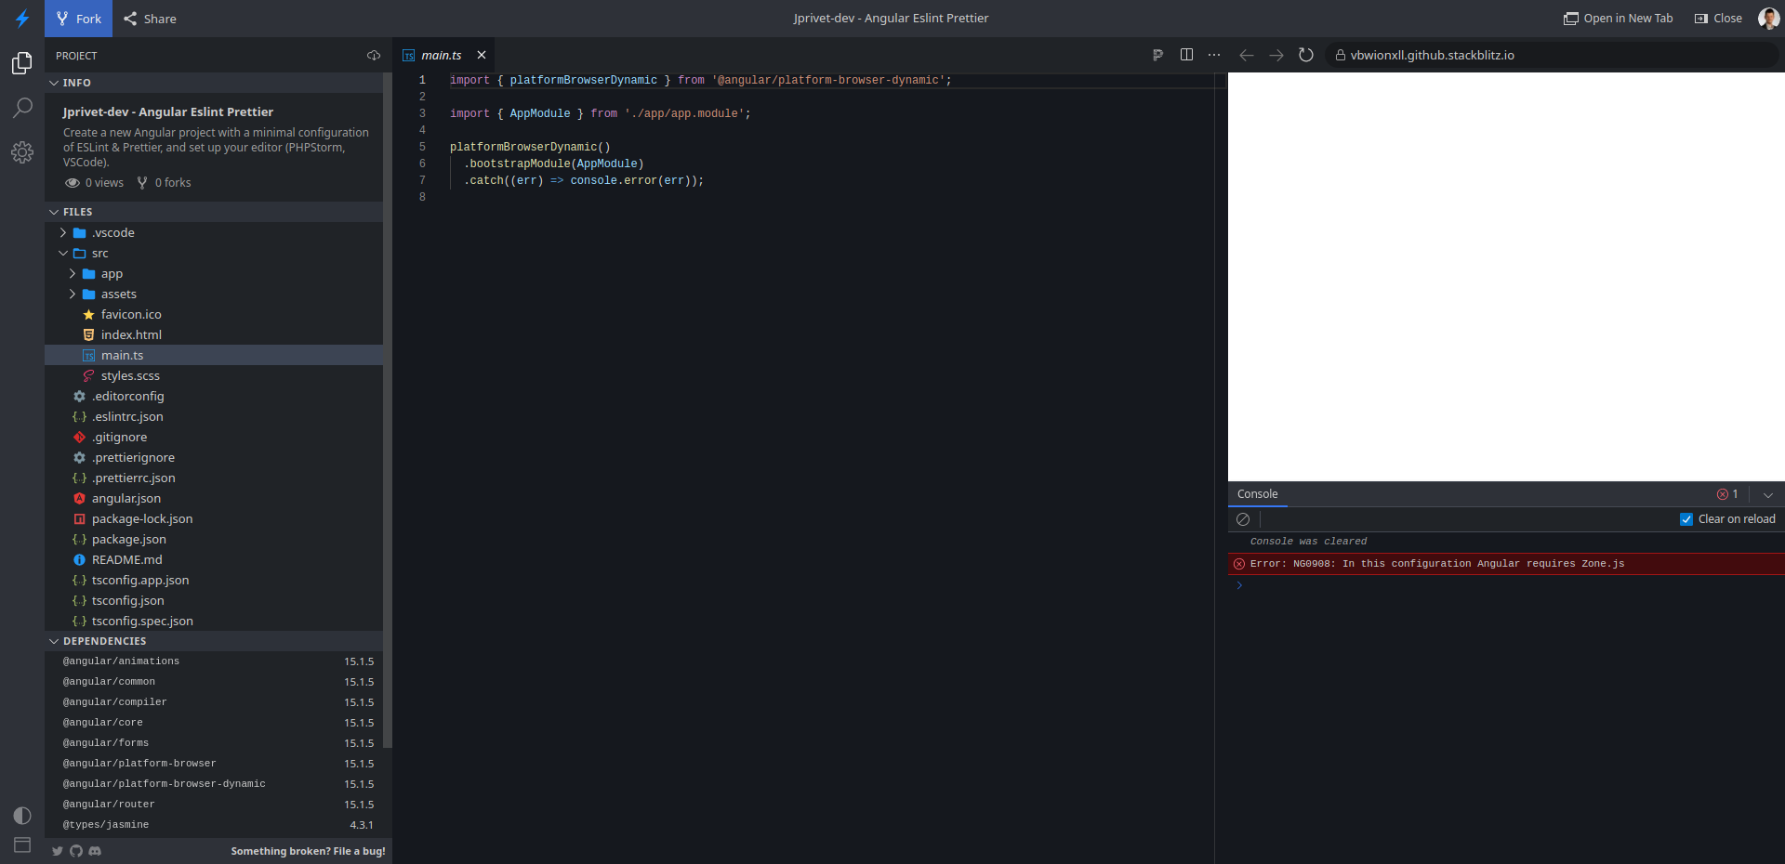
Task: Open the Search sidebar icon
Action: [22, 108]
